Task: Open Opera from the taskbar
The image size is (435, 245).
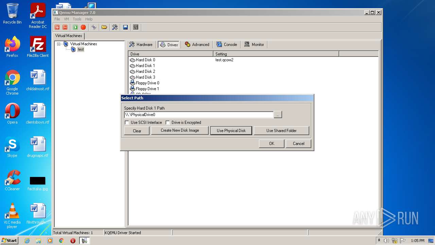Action: [x=73, y=241]
